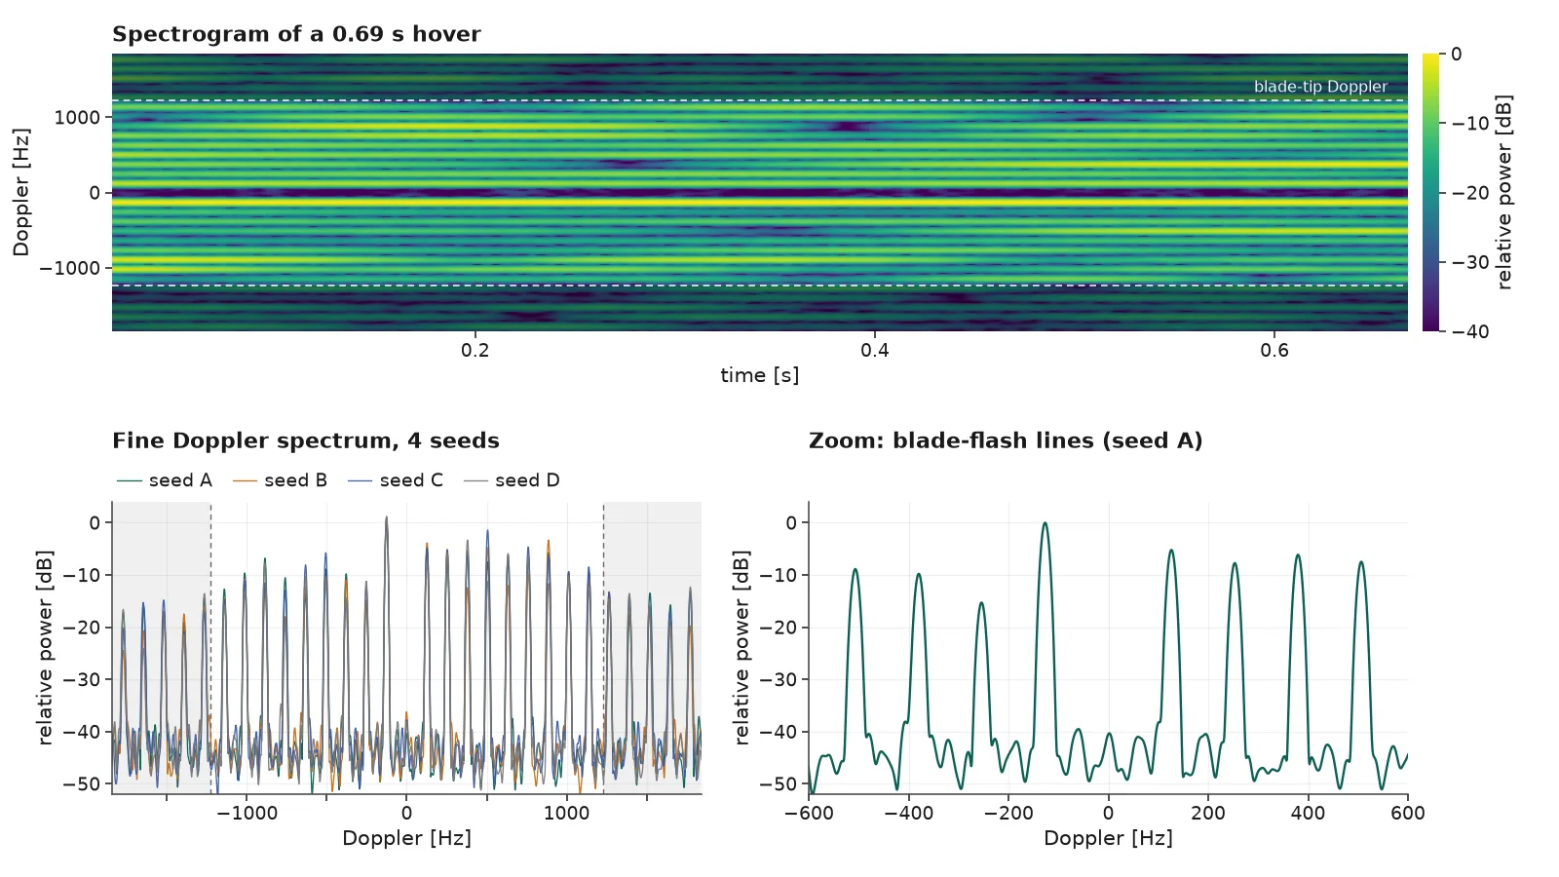Image resolution: width=1559 pixels, height=877 pixels.
Task: Click the 0.6 tick on the time axis
Action: [1274, 350]
